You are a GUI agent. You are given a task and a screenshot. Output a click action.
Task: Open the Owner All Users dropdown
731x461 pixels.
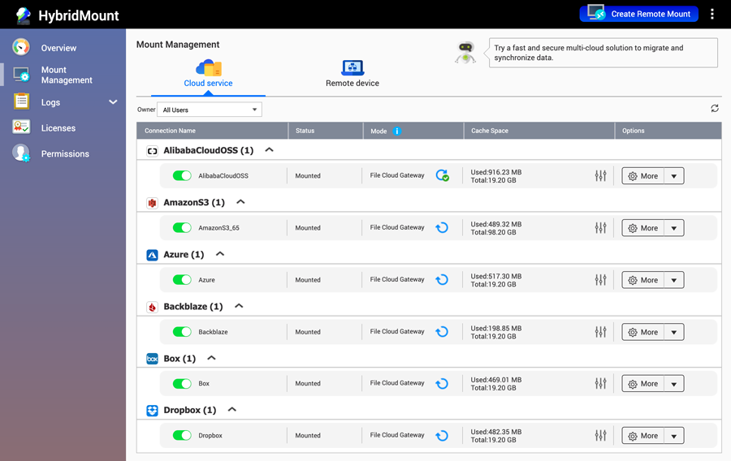click(210, 110)
